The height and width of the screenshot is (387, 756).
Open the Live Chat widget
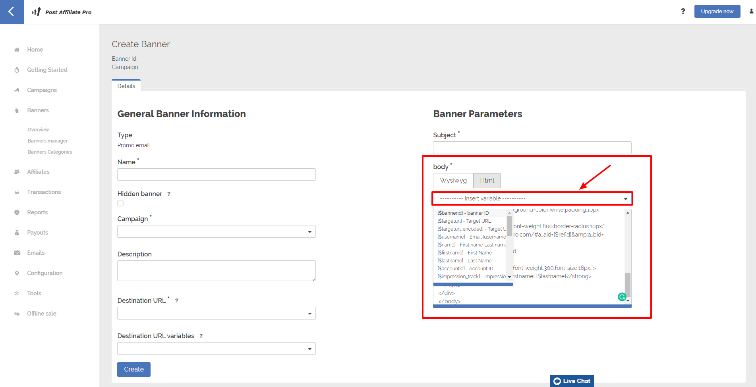(x=572, y=381)
